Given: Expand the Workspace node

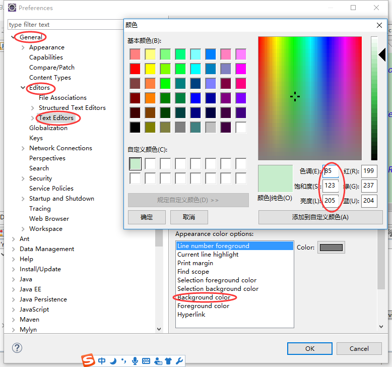Looking at the screenshot, I should pyautogui.click(x=23, y=229).
